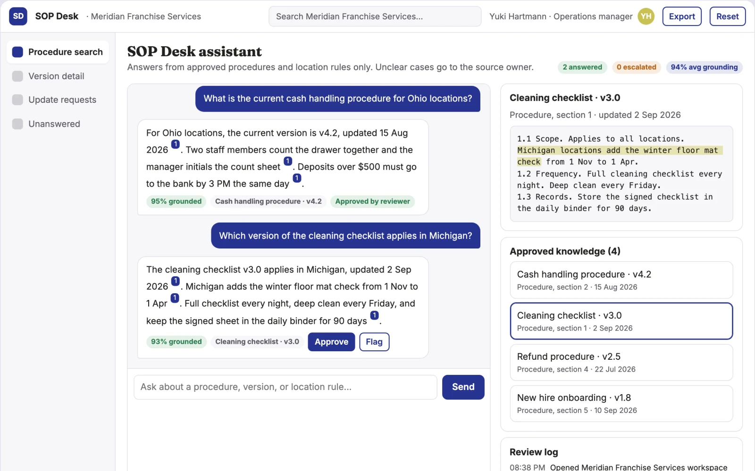
Task: Click the 'Approved by reviewer' chip
Action: 372,201
